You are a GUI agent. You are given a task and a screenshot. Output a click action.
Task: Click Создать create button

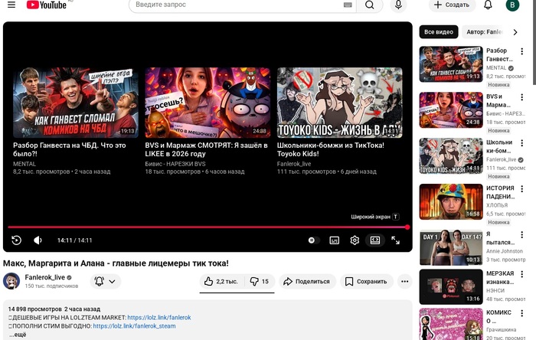(x=452, y=5)
